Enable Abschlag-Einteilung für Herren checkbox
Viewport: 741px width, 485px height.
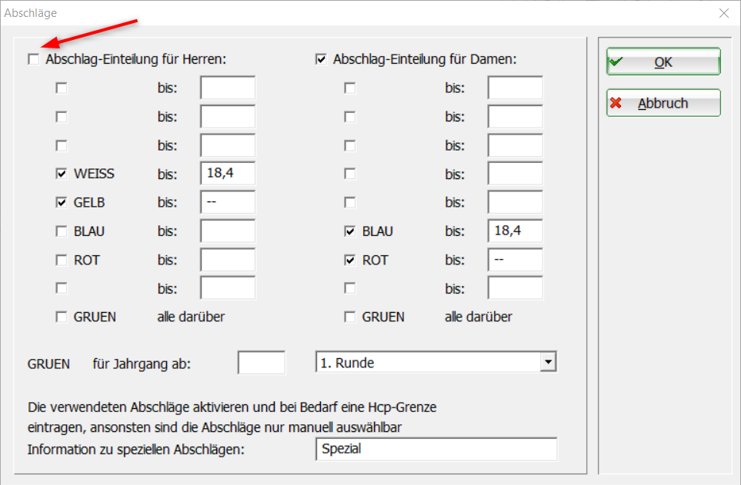pyautogui.click(x=33, y=59)
